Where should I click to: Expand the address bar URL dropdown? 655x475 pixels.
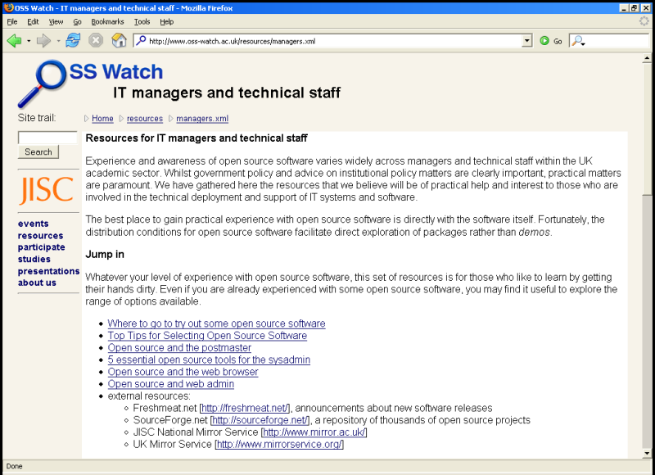[527, 40]
